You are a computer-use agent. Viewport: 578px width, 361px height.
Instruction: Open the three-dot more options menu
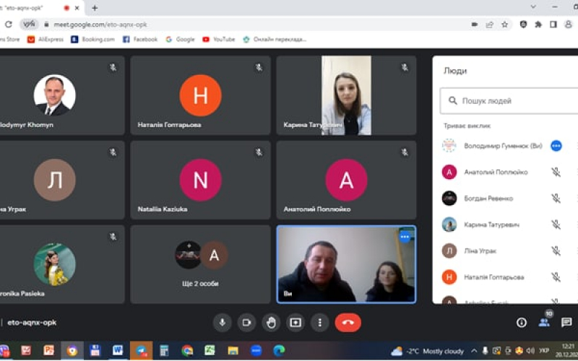(319, 323)
